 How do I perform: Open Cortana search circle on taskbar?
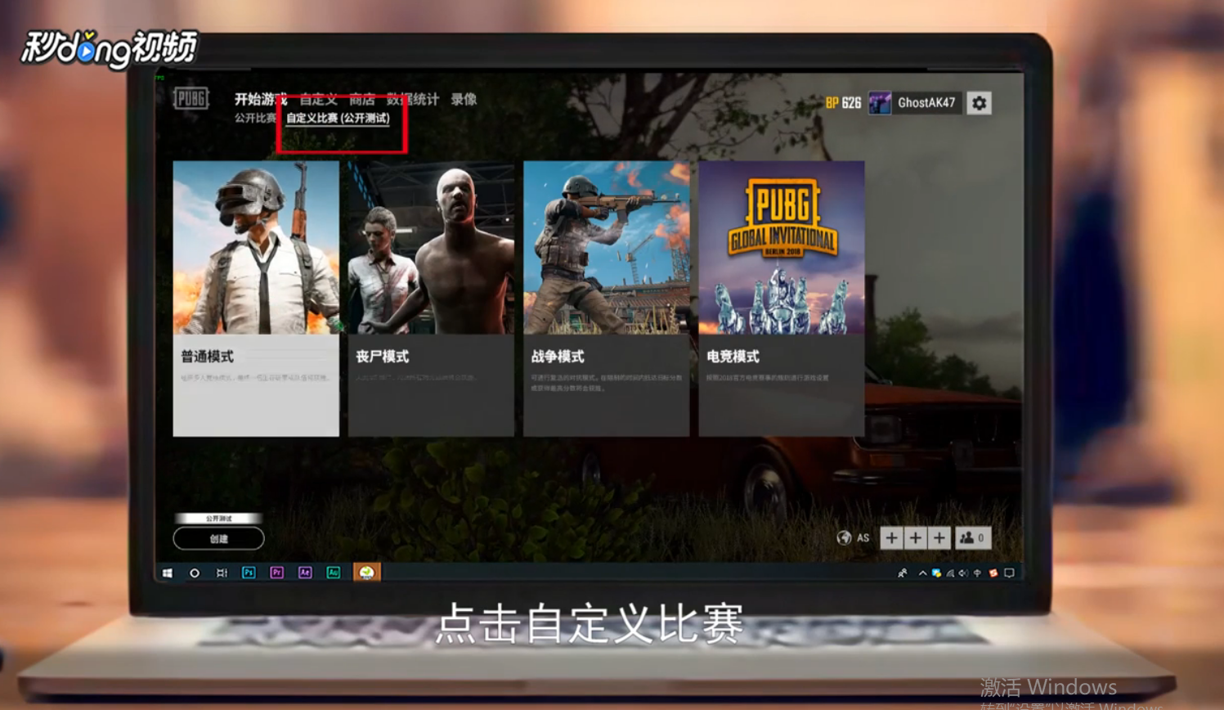[195, 573]
